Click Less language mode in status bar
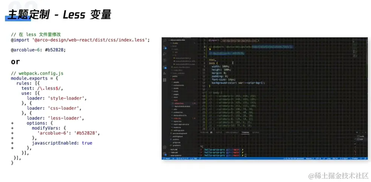371x182 pixels. 329,159
